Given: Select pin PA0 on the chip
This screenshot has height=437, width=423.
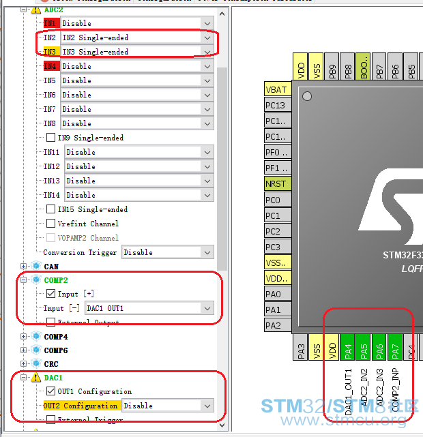Looking at the screenshot, I should [x=278, y=294].
